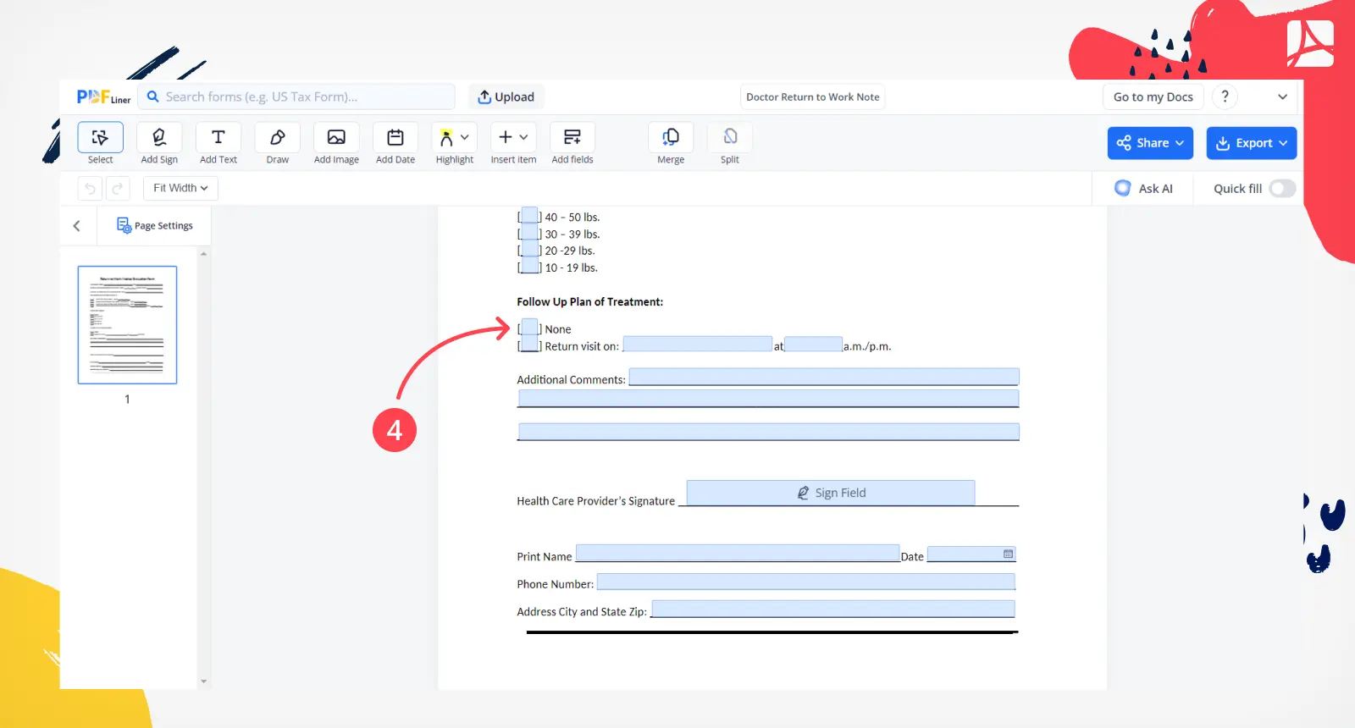
Task: Select the Add Sign tool
Action: (x=159, y=143)
